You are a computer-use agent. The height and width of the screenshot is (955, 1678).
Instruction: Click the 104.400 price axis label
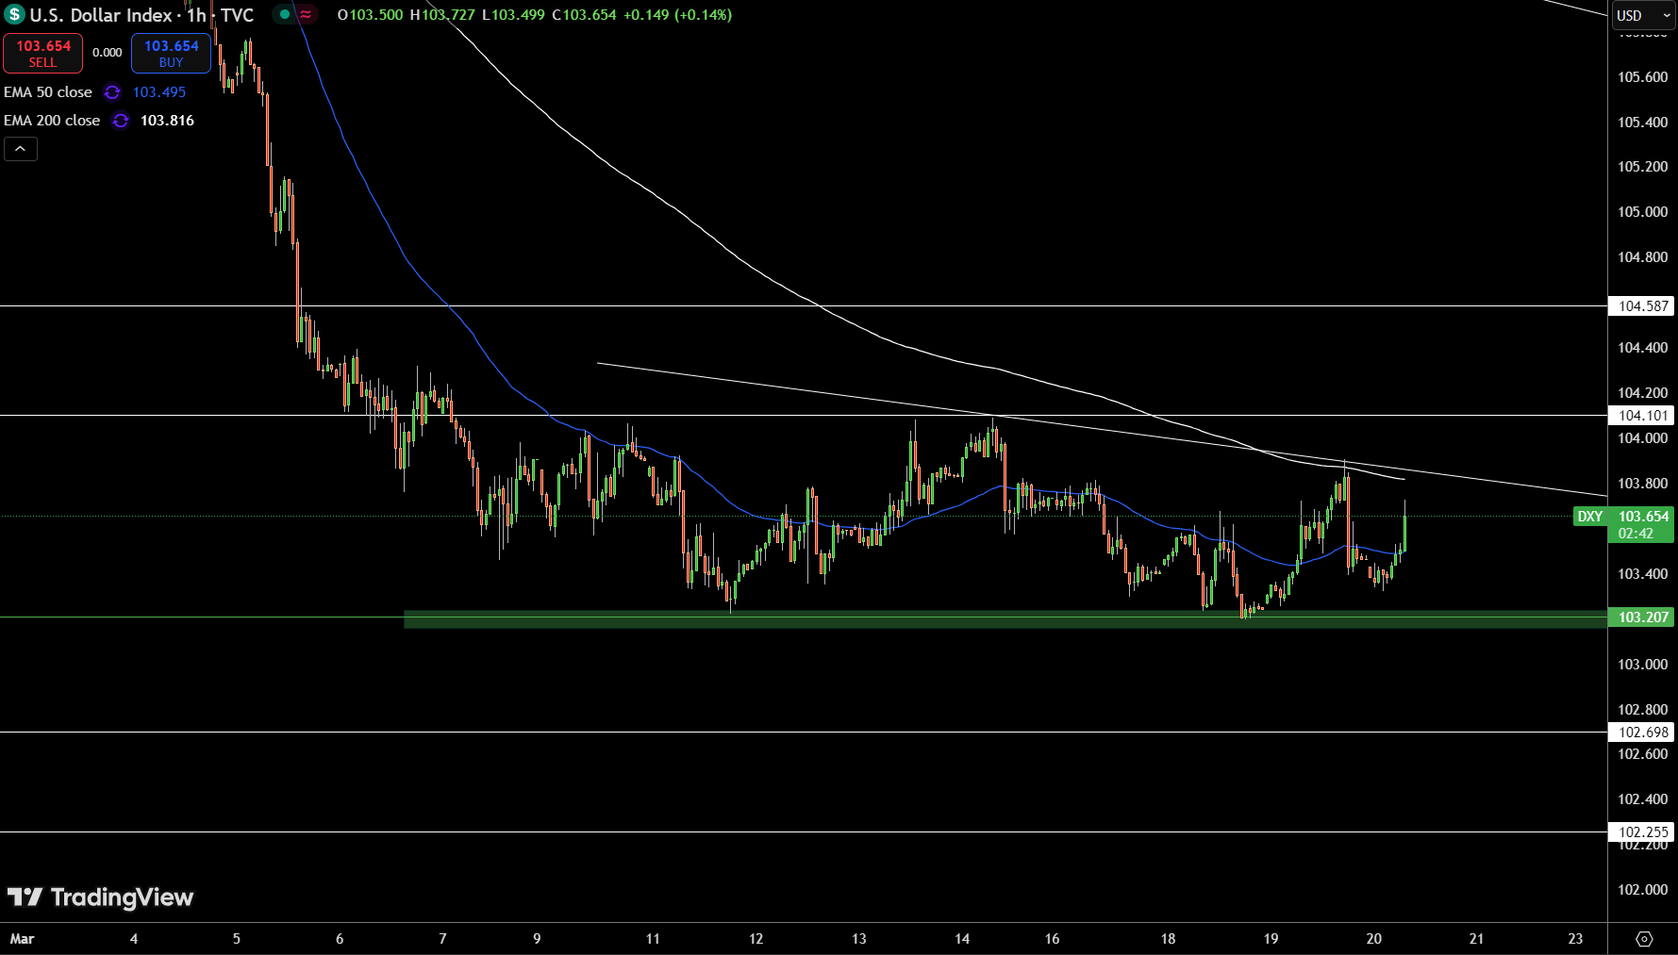pyautogui.click(x=1642, y=348)
